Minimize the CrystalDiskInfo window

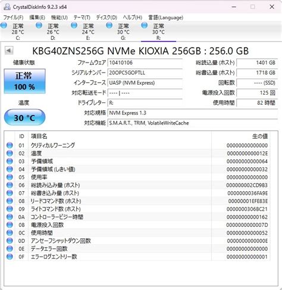234,7
